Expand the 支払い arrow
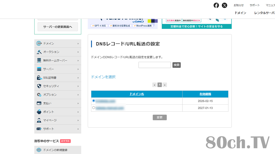275x154 pixels. click(78, 103)
